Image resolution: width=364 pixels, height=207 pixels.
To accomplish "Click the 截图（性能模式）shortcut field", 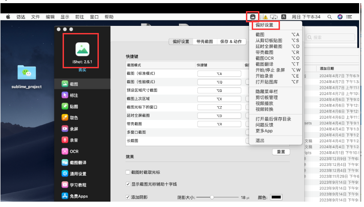I will (219, 82).
